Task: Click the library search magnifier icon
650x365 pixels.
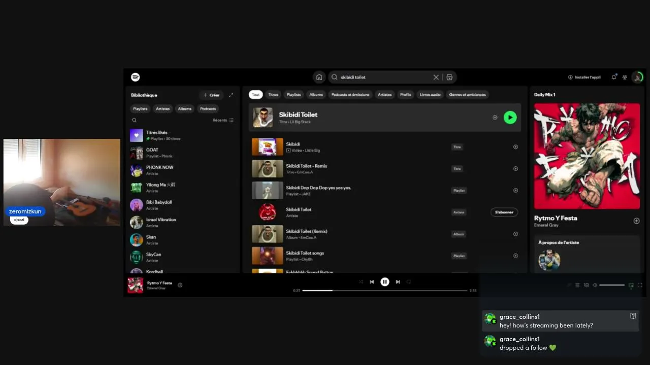Action: coord(134,120)
